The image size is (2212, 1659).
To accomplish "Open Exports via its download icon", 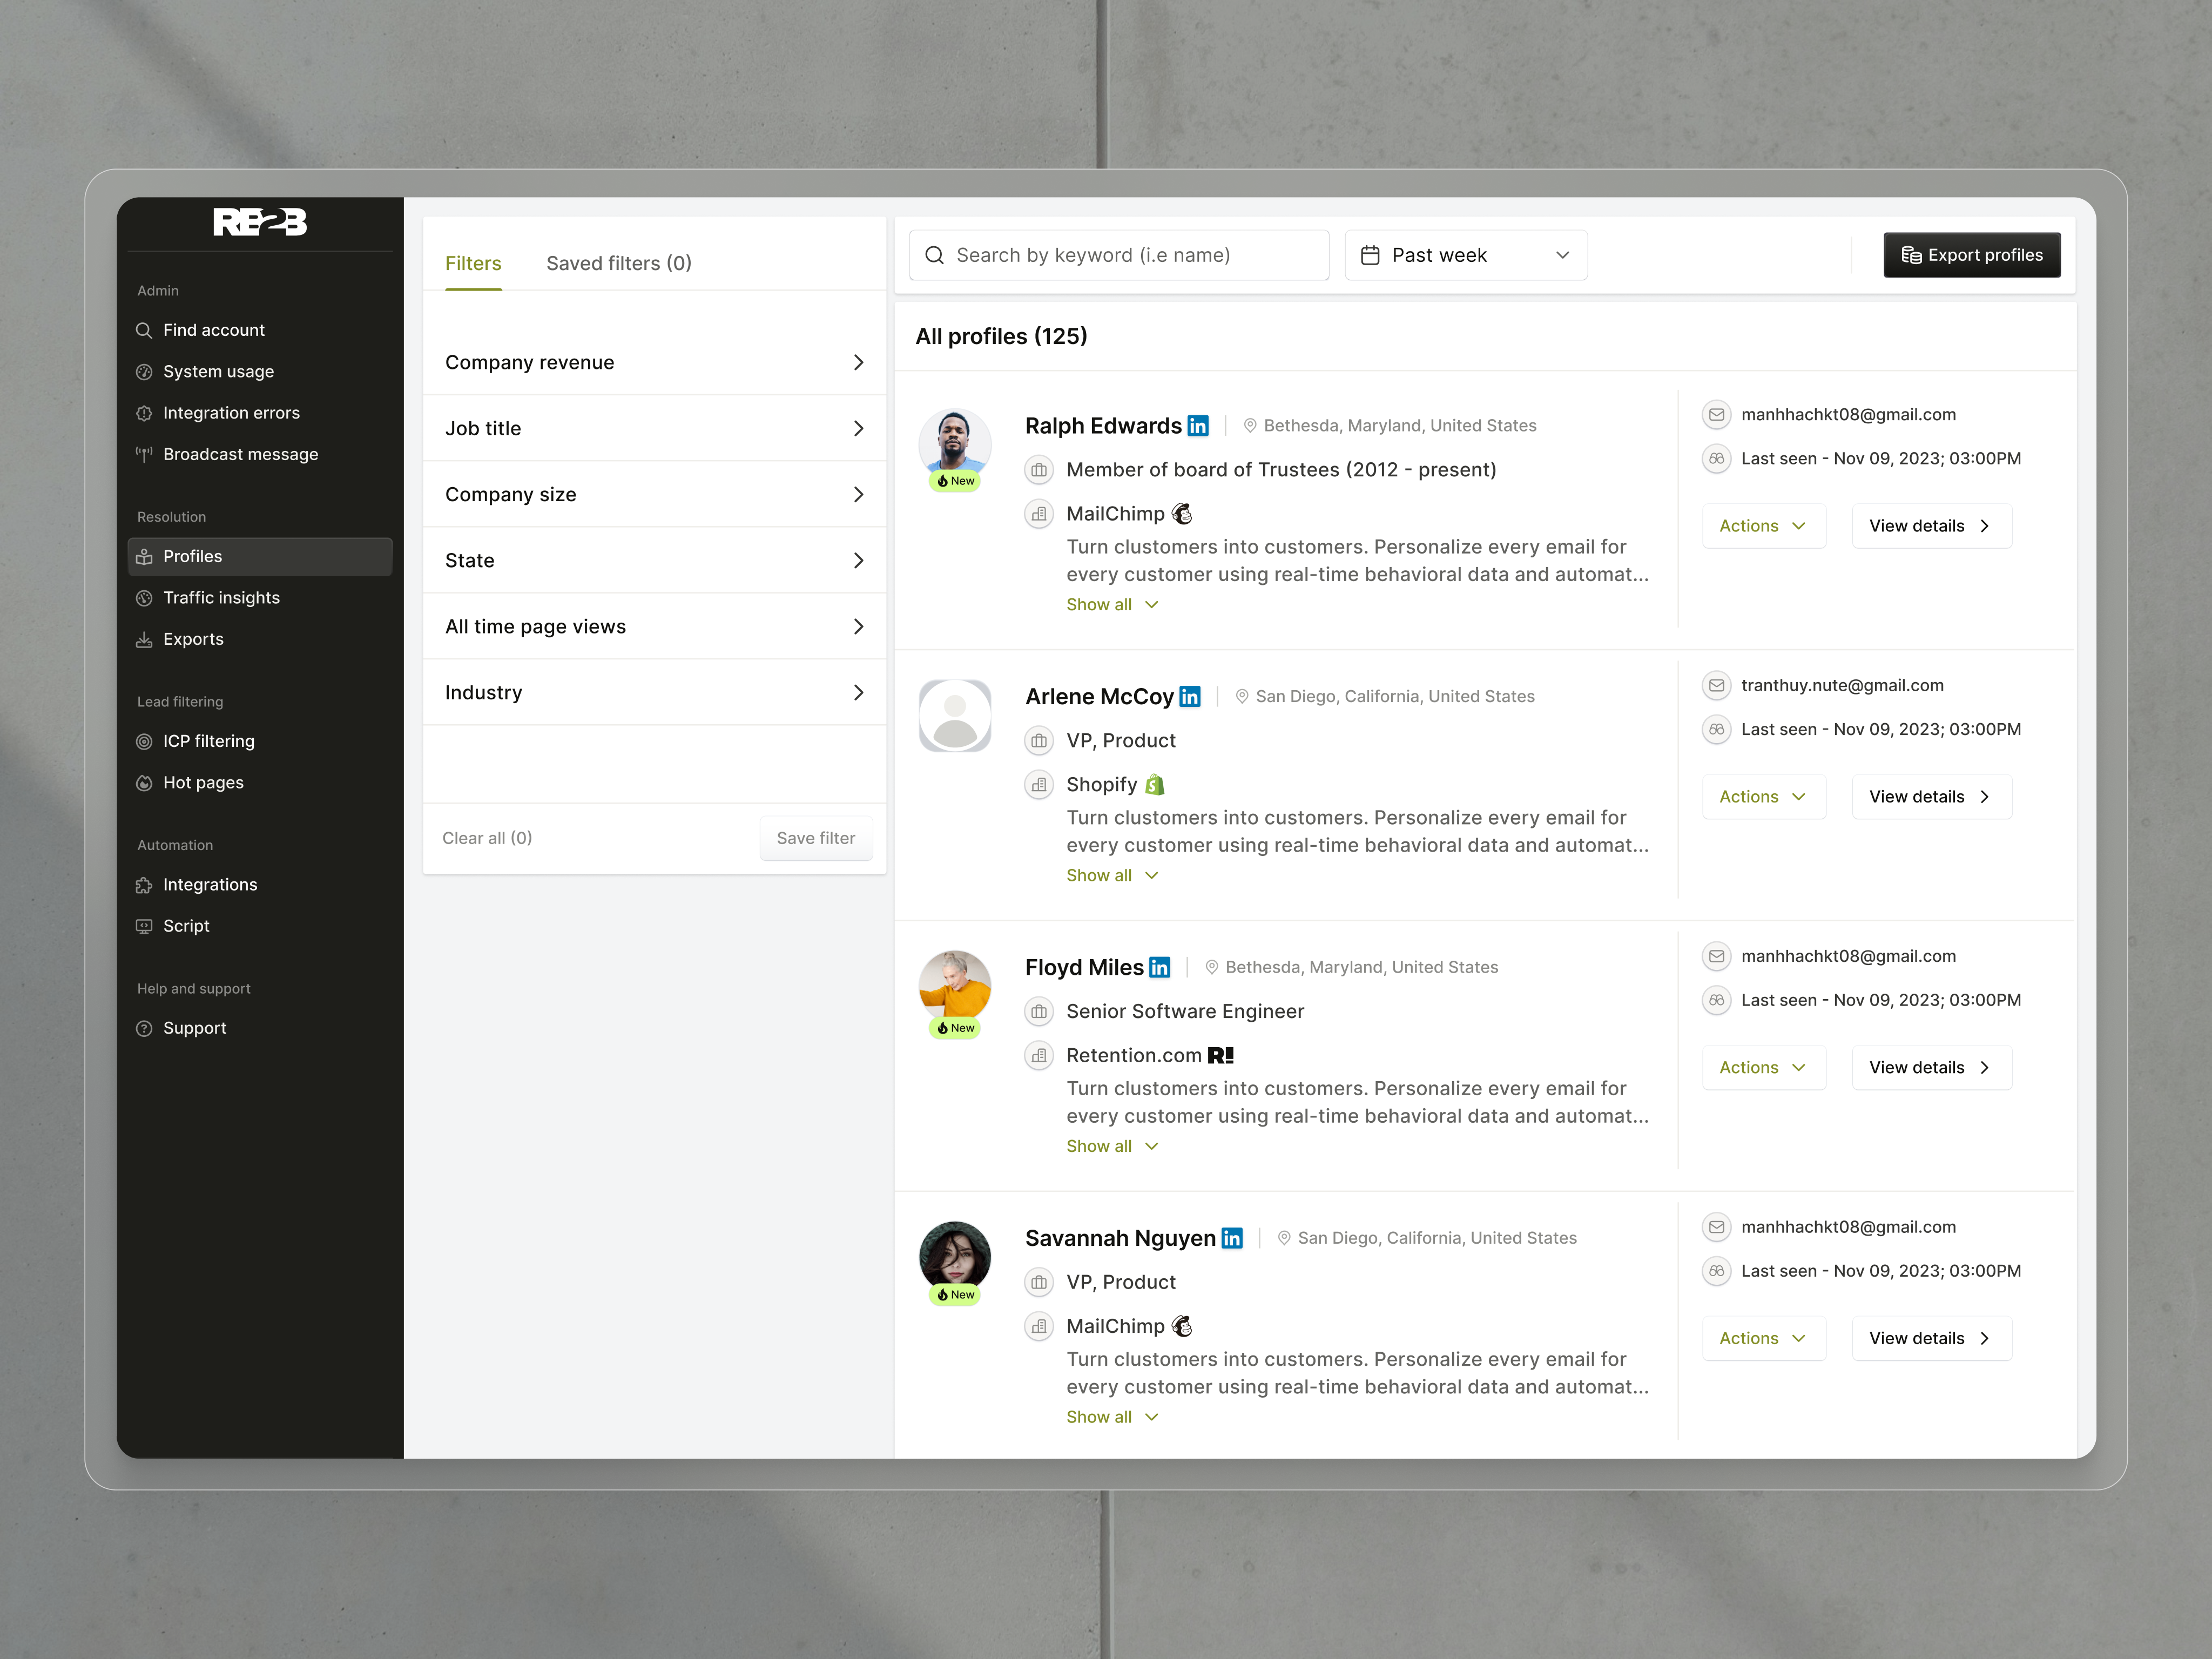I will (x=146, y=639).
